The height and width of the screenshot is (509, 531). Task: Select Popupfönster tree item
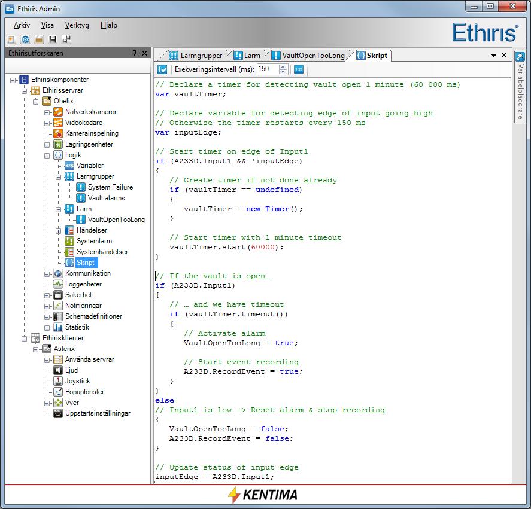coord(84,392)
